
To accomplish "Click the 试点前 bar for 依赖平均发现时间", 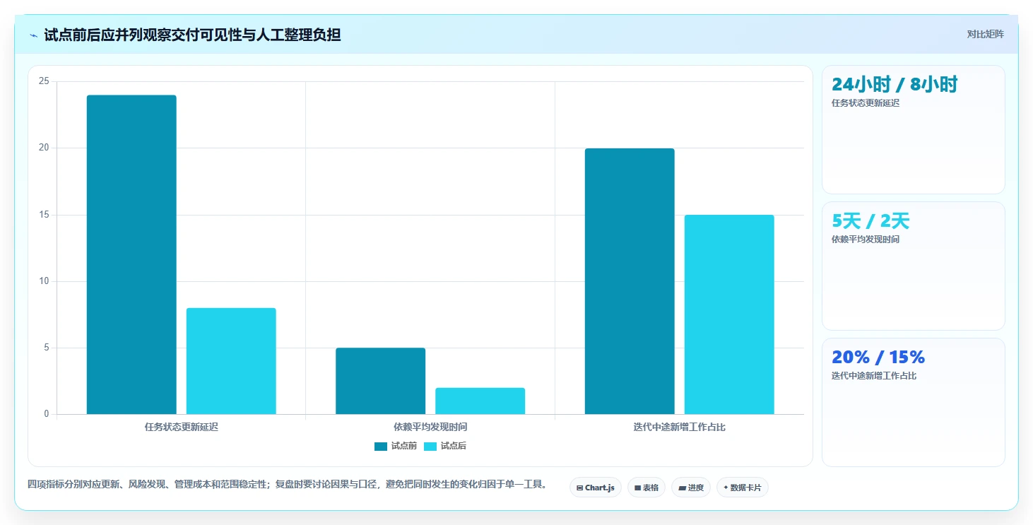I will coord(381,381).
